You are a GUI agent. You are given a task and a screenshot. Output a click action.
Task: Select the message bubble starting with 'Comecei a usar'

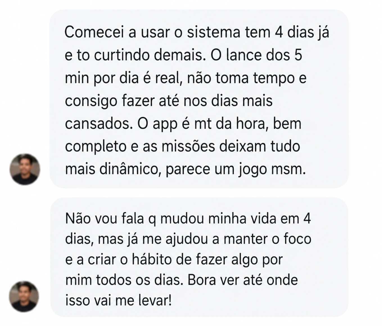199,99
